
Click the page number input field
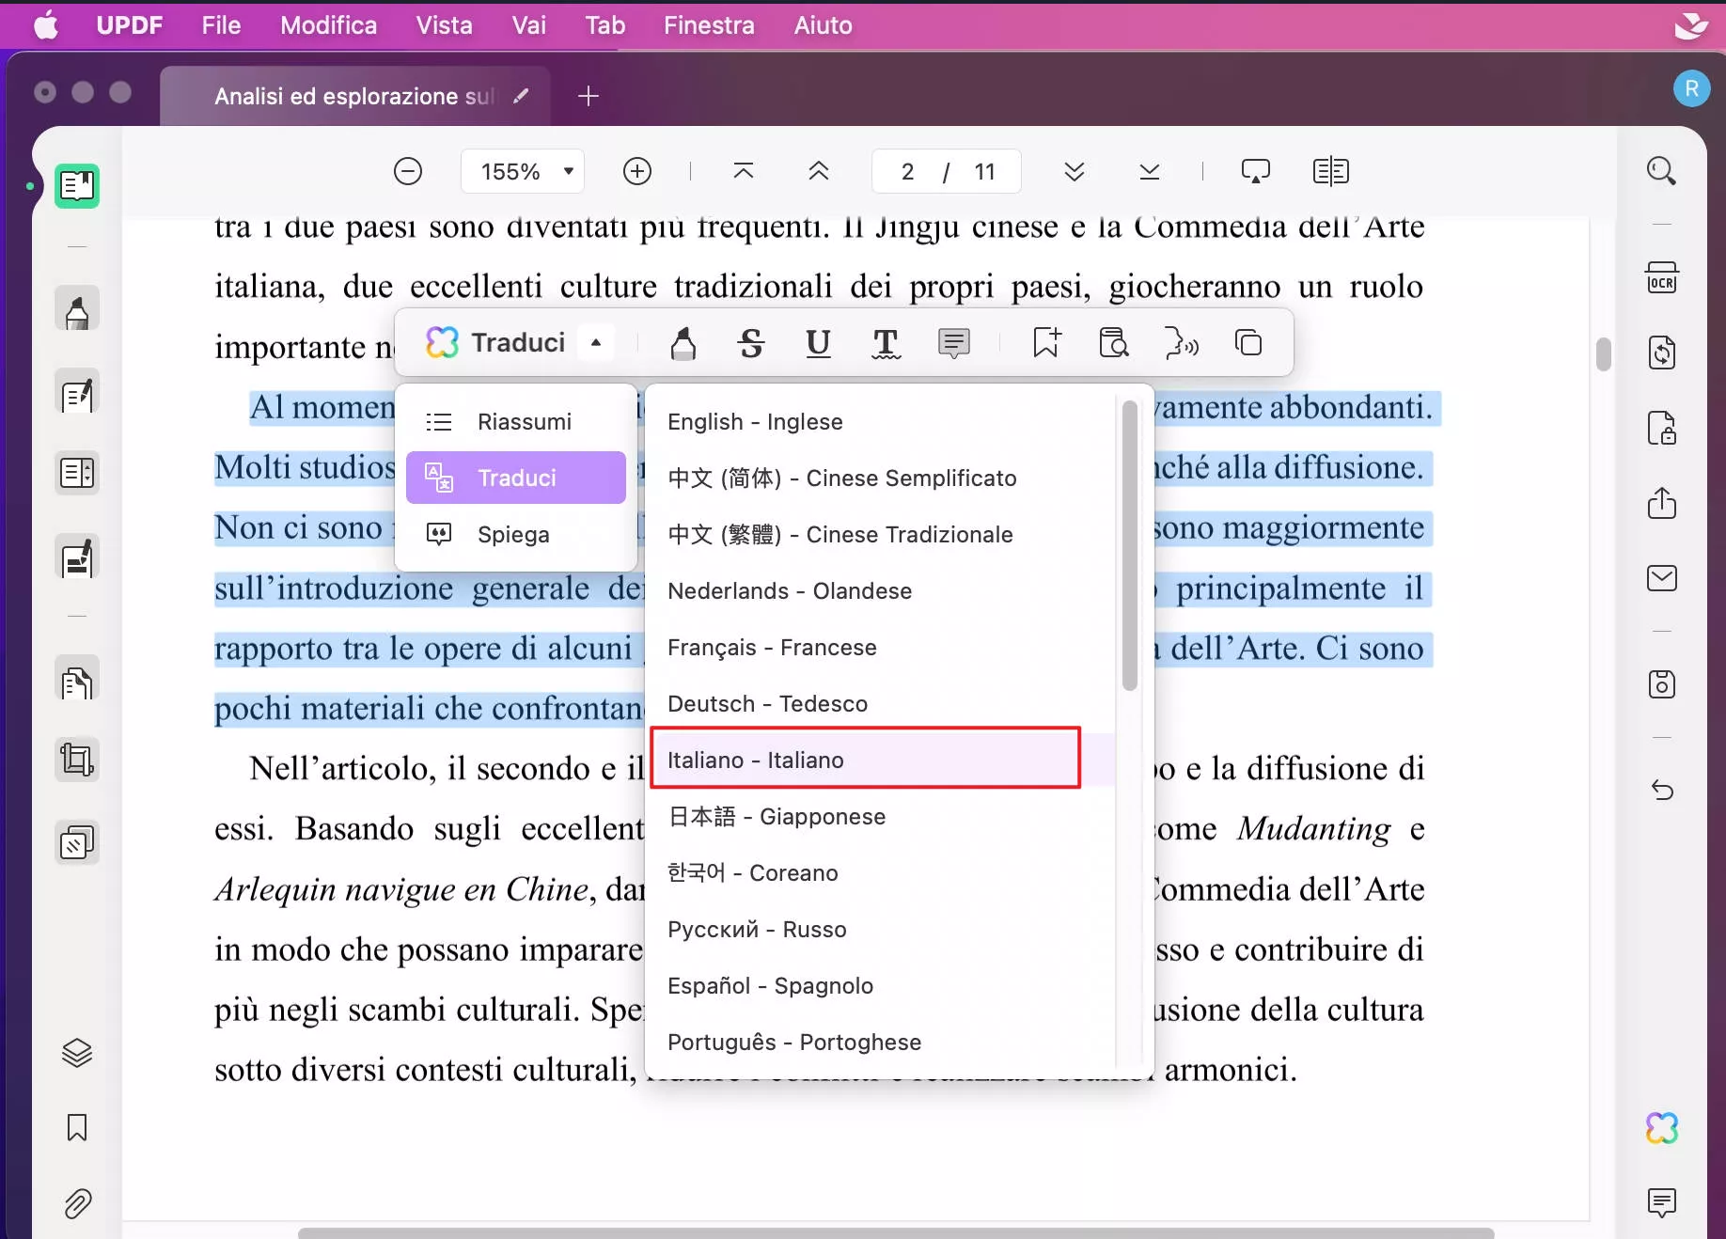[x=908, y=171]
